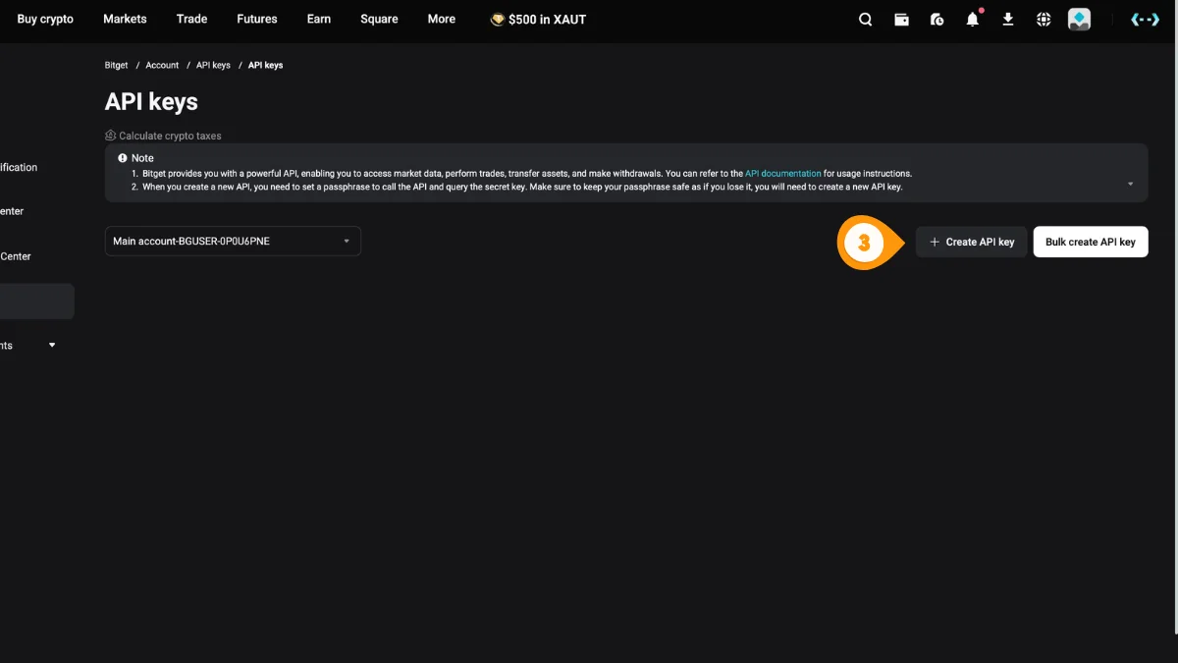This screenshot has height=663, width=1178.
Task: Open Trade menu
Action: [x=191, y=20]
